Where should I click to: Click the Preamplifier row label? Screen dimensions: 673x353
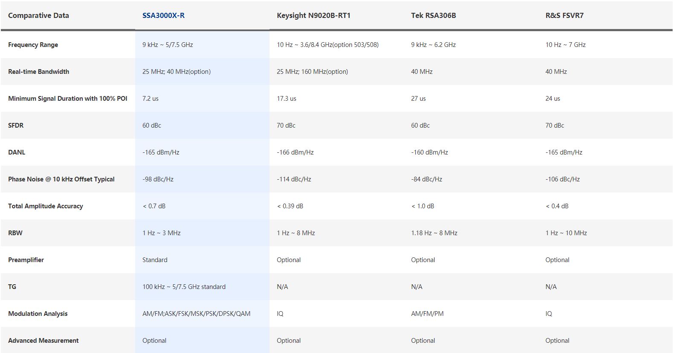coord(26,260)
